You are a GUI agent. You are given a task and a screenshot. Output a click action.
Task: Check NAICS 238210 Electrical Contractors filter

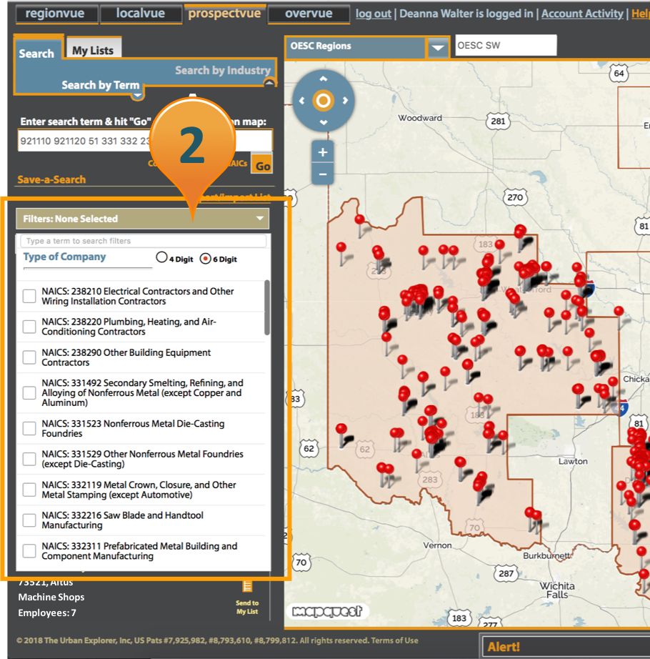click(29, 297)
